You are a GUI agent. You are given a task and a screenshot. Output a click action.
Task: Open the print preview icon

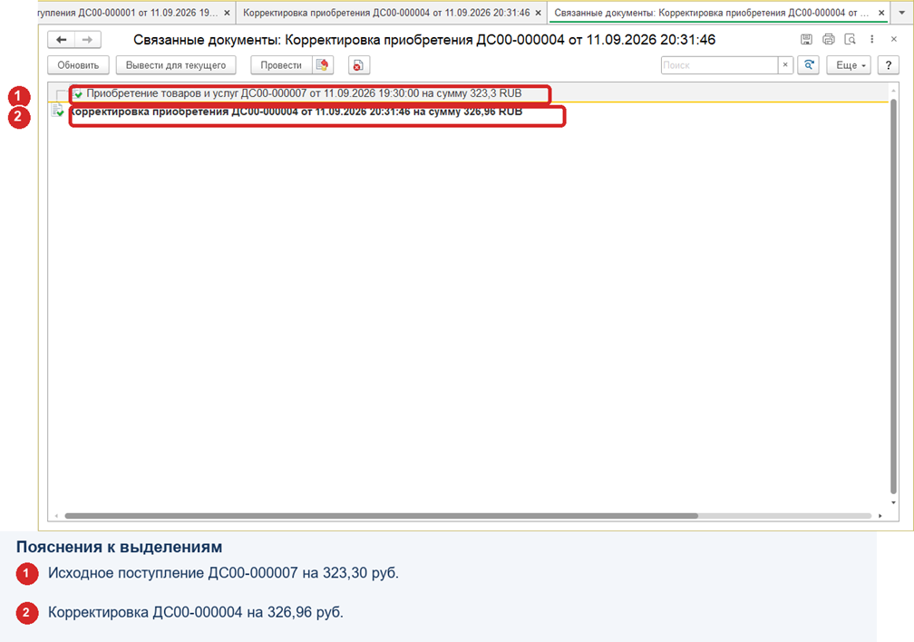pyautogui.click(x=851, y=39)
